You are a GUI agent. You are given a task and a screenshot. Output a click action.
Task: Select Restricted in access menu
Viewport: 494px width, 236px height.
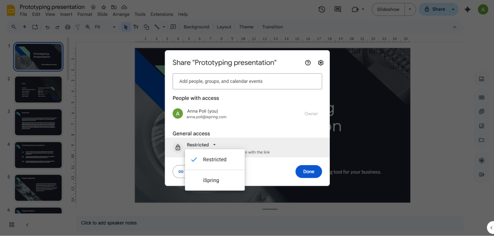click(x=215, y=160)
